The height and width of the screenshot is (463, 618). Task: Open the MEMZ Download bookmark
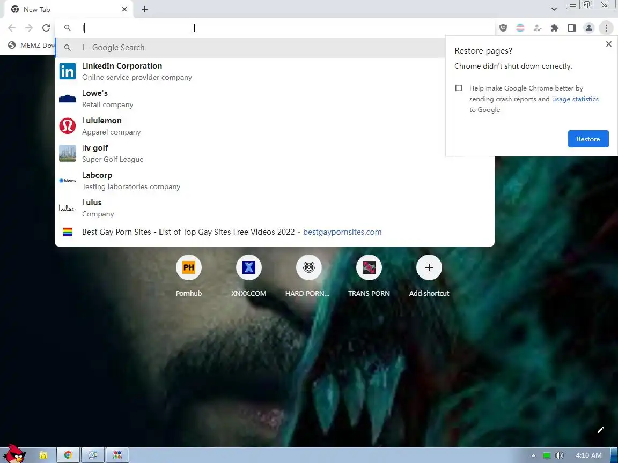click(32, 45)
